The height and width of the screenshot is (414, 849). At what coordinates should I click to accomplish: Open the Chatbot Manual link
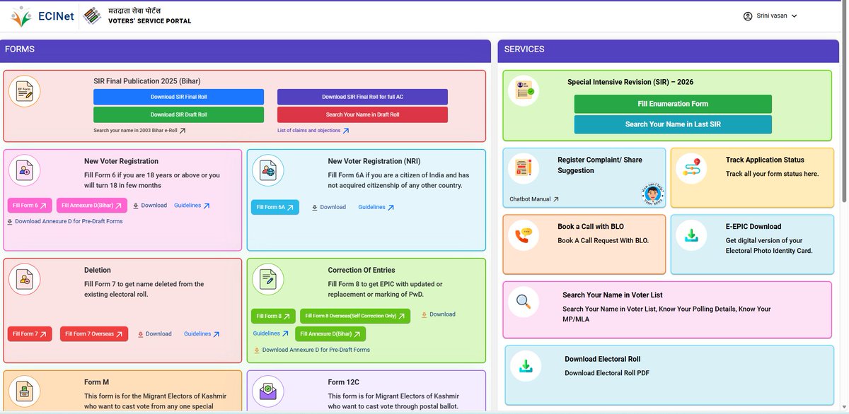pyautogui.click(x=534, y=199)
